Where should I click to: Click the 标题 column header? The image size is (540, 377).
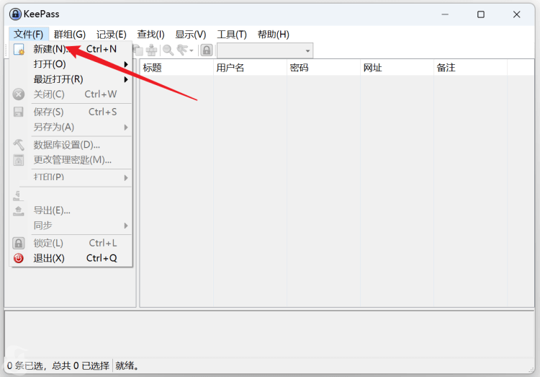(176, 68)
